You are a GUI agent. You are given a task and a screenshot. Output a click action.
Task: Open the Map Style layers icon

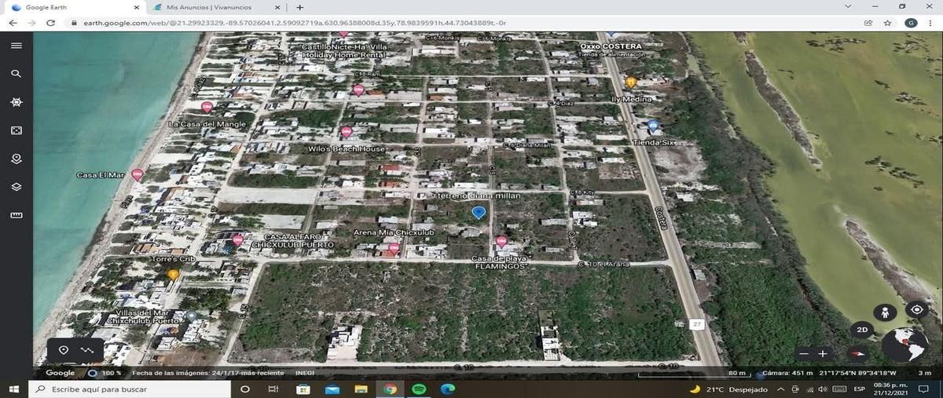17,187
